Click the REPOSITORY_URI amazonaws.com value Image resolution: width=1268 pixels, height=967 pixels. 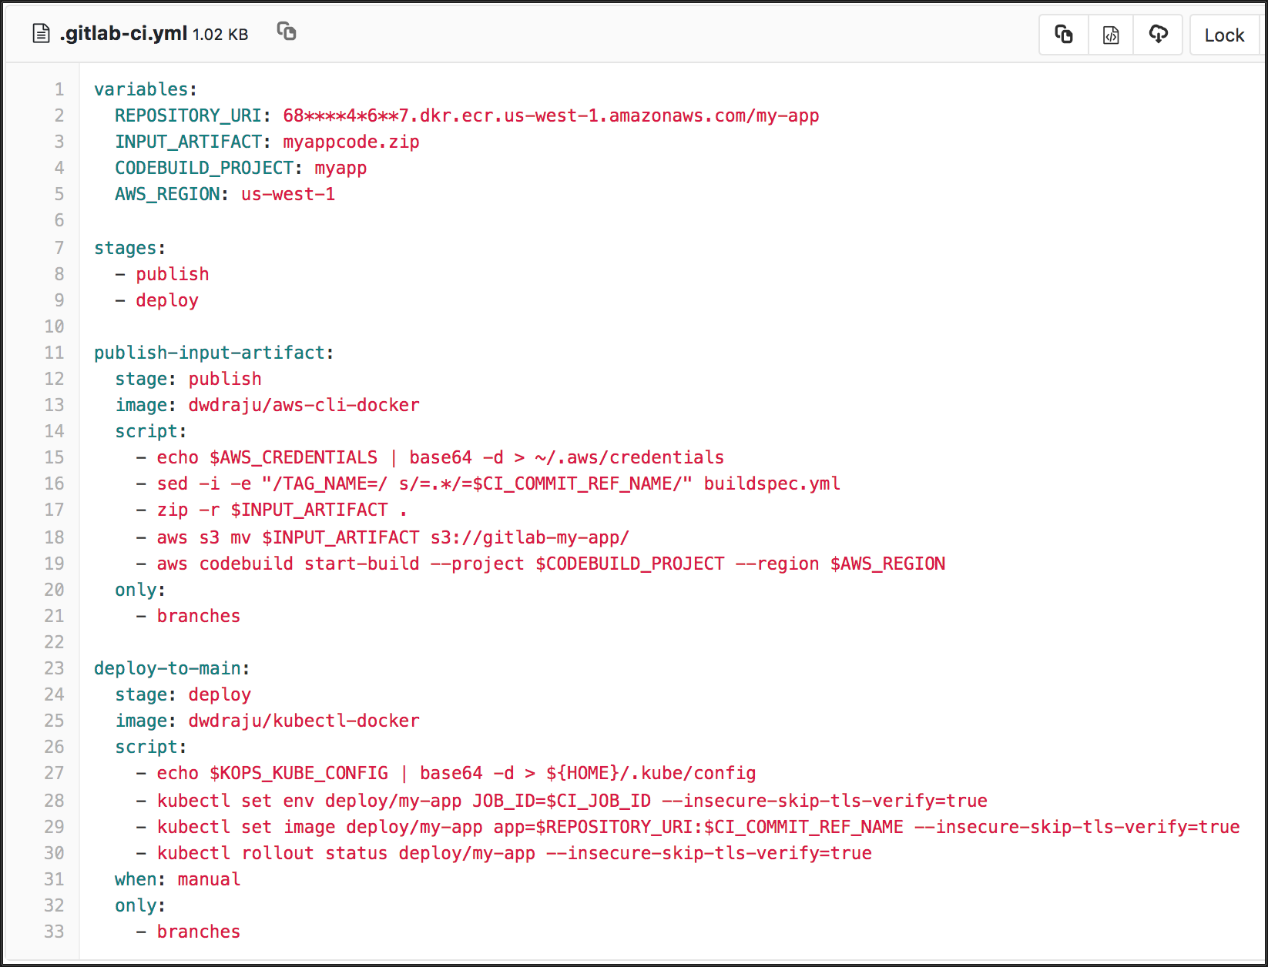tap(551, 115)
